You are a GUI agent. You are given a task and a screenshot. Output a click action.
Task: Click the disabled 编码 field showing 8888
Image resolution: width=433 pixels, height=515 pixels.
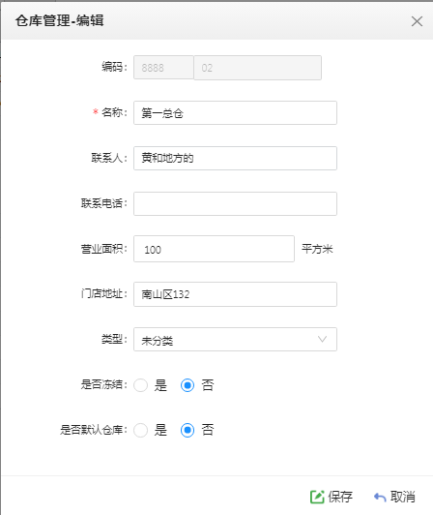coord(163,68)
